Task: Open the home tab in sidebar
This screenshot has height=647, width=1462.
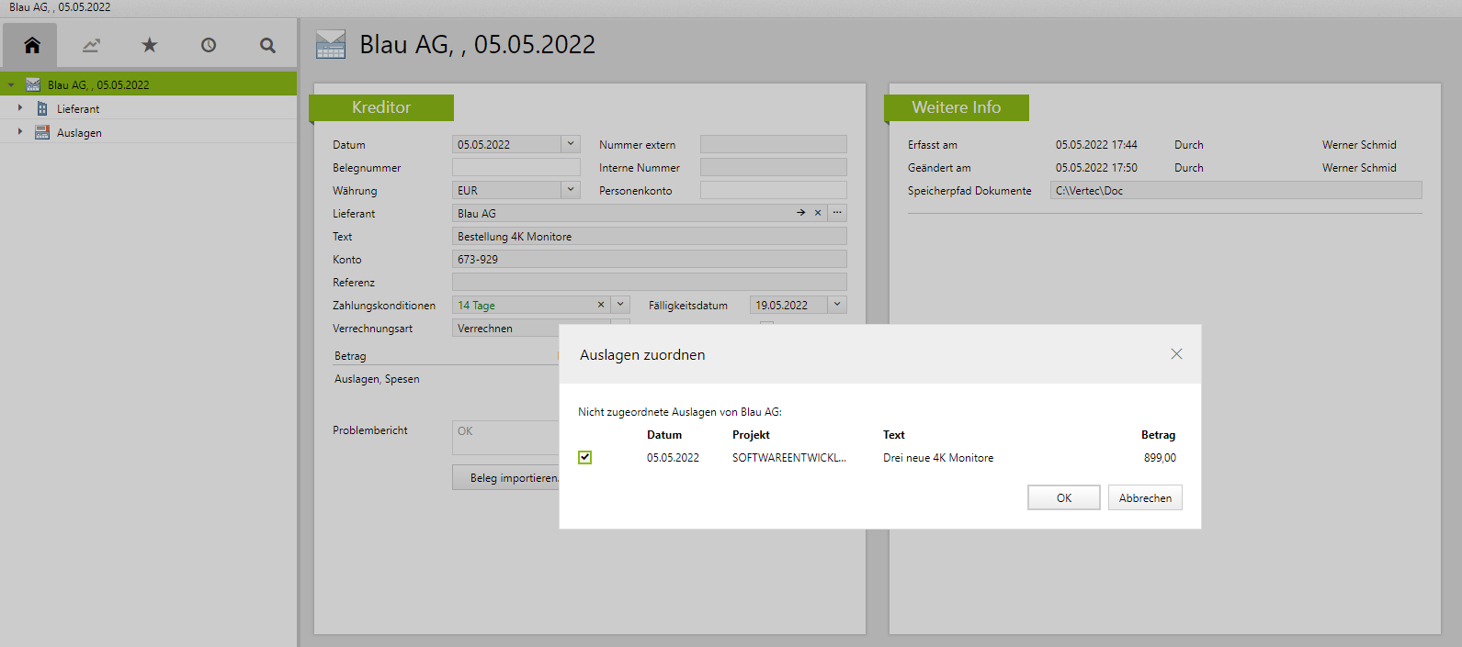Action: coord(32,45)
